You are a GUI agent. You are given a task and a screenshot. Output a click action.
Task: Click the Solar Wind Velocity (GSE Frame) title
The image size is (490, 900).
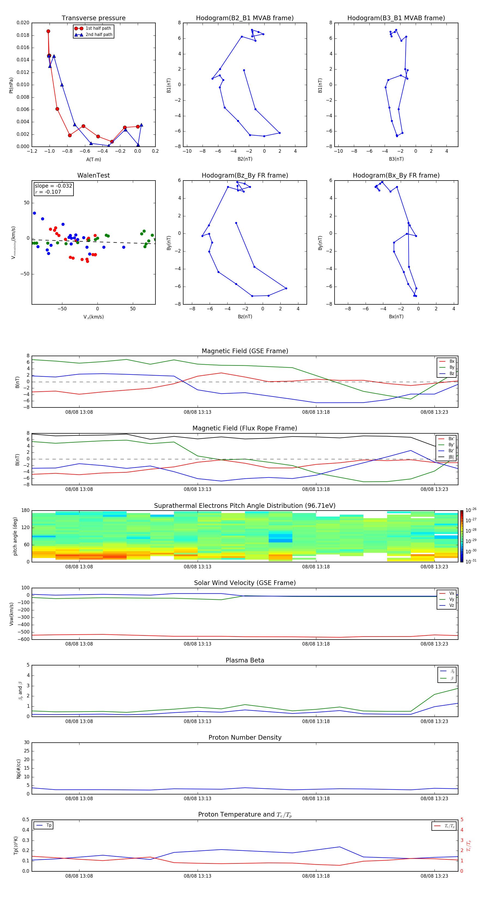[x=245, y=583]
